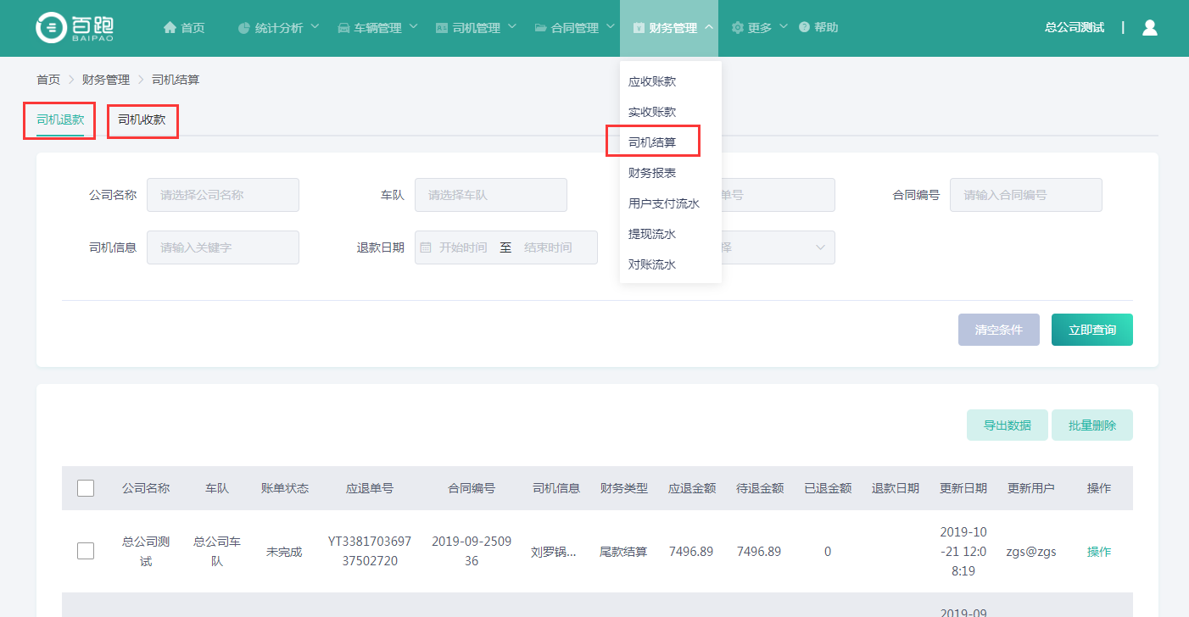Click the car icon for vehicle management

point(343,28)
